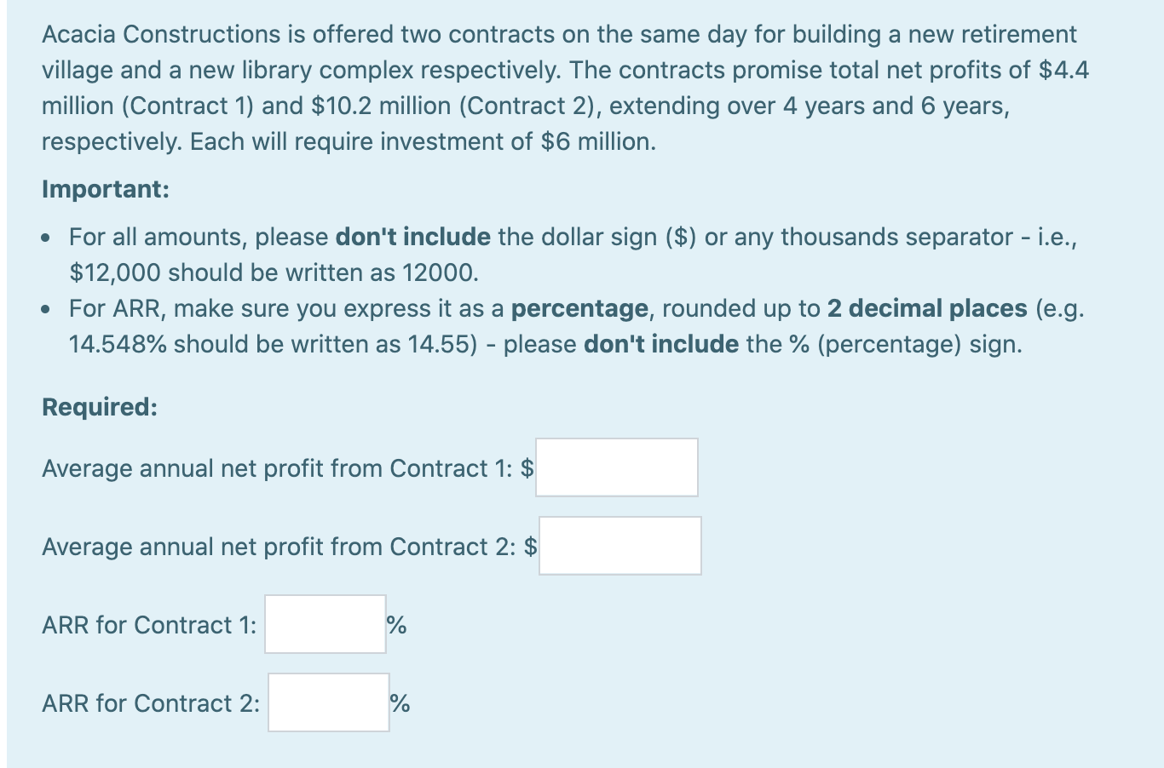Click the percent sign after ARR Contract 1 field
Image resolution: width=1164 pixels, height=768 pixels.
click(397, 624)
